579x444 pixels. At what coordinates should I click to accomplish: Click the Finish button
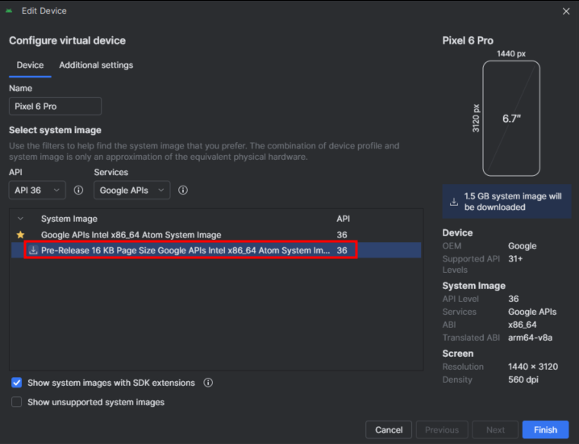tap(545, 429)
